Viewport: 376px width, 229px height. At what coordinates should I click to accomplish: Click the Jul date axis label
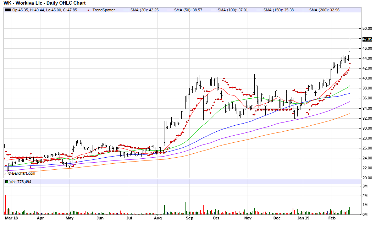(x=129, y=218)
